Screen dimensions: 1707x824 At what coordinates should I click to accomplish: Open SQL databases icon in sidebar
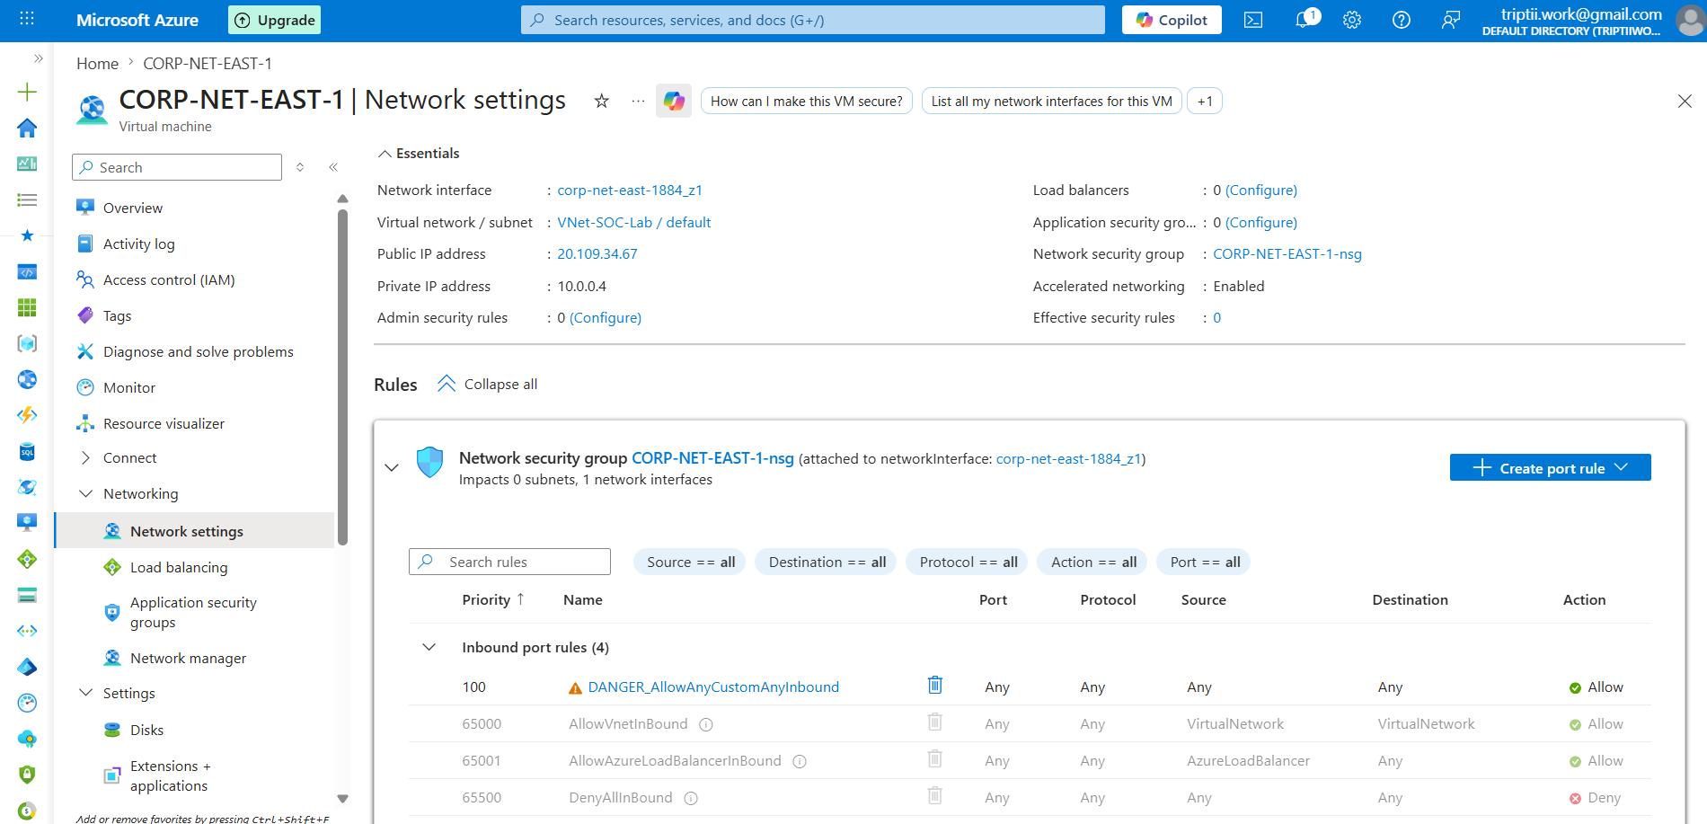(27, 451)
